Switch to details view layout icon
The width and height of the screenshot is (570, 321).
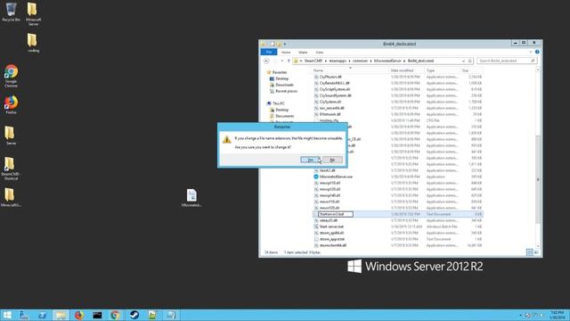click(x=530, y=252)
